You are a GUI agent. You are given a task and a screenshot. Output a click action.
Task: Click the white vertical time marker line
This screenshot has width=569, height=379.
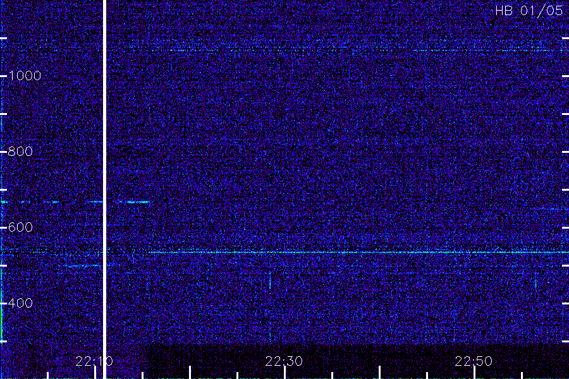click(x=104, y=189)
